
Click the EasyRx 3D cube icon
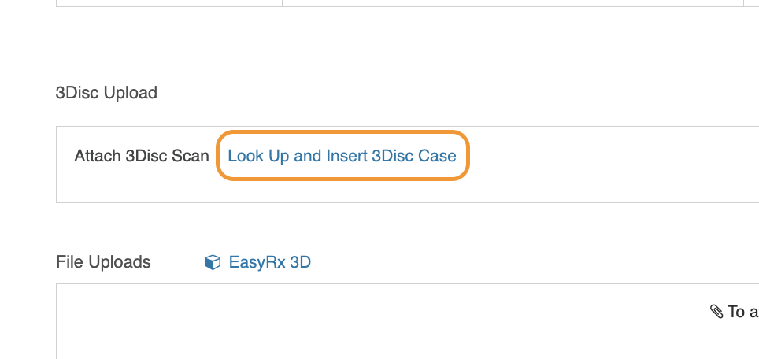tap(213, 262)
